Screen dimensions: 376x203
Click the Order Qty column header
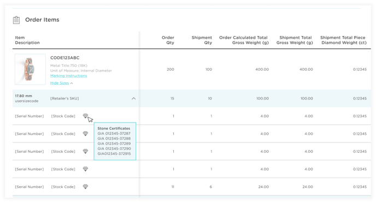(x=168, y=40)
